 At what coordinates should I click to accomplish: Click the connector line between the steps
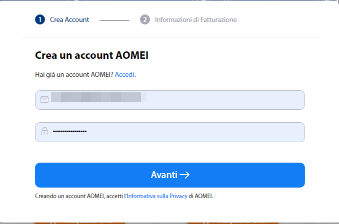[x=114, y=20]
